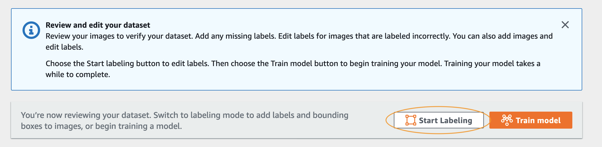Click the 'Add any missing labels' sentence
This screenshot has width=602, height=147.
point(236,36)
